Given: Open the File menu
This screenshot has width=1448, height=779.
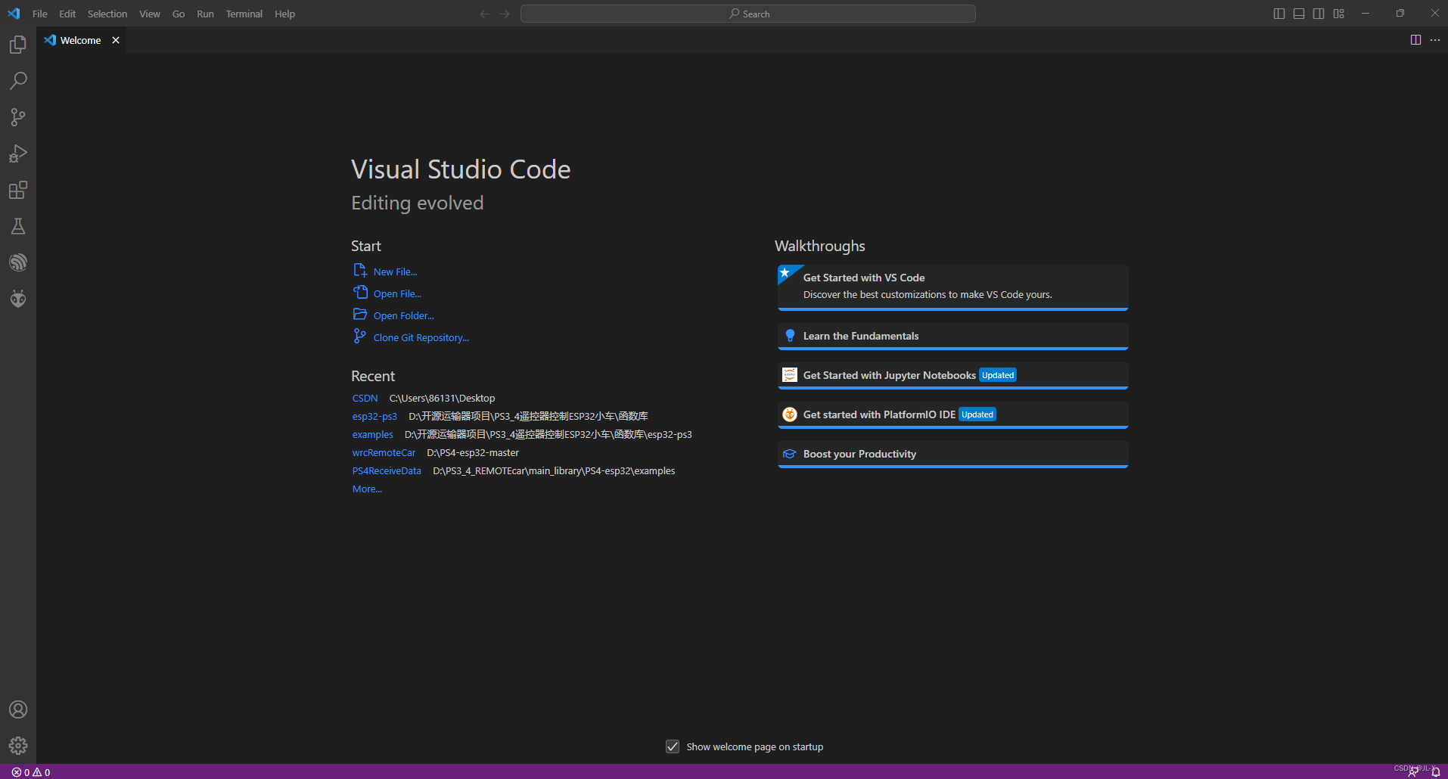Looking at the screenshot, I should pyautogui.click(x=40, y=14).
